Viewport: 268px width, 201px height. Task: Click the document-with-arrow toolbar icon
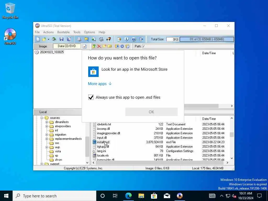tap(119, 39)
